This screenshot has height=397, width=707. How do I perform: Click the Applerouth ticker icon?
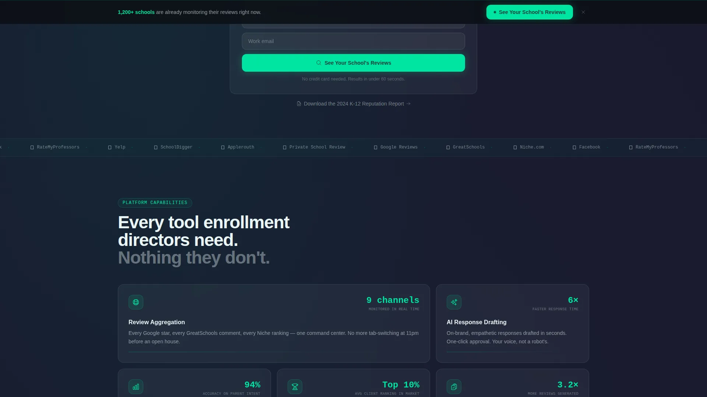click(x=223, y=147)
